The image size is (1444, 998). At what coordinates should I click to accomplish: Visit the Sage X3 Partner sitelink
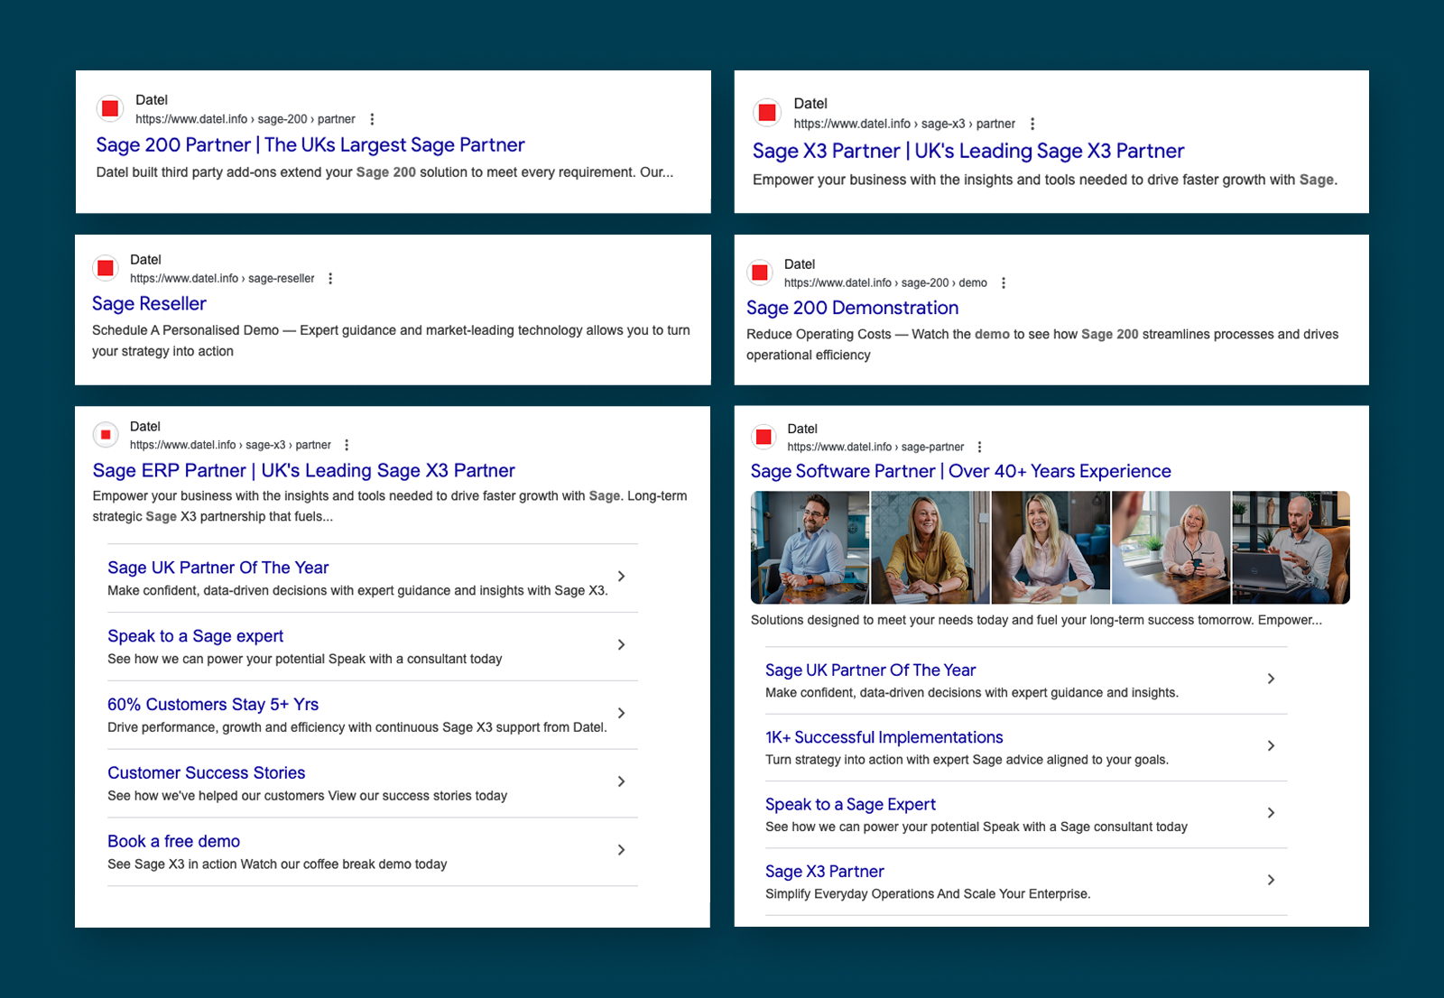tap(823, 871)
